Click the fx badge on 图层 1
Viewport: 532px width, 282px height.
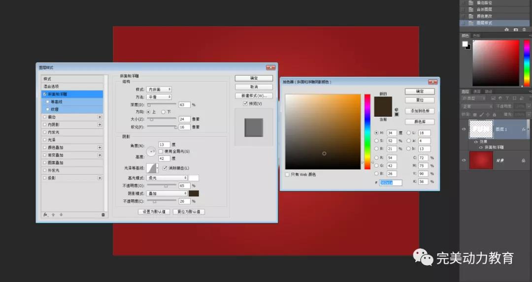(x=523, y=129)
